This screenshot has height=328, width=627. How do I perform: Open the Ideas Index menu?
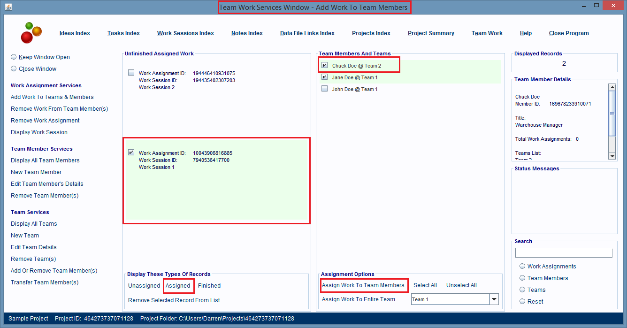(75, 33)
